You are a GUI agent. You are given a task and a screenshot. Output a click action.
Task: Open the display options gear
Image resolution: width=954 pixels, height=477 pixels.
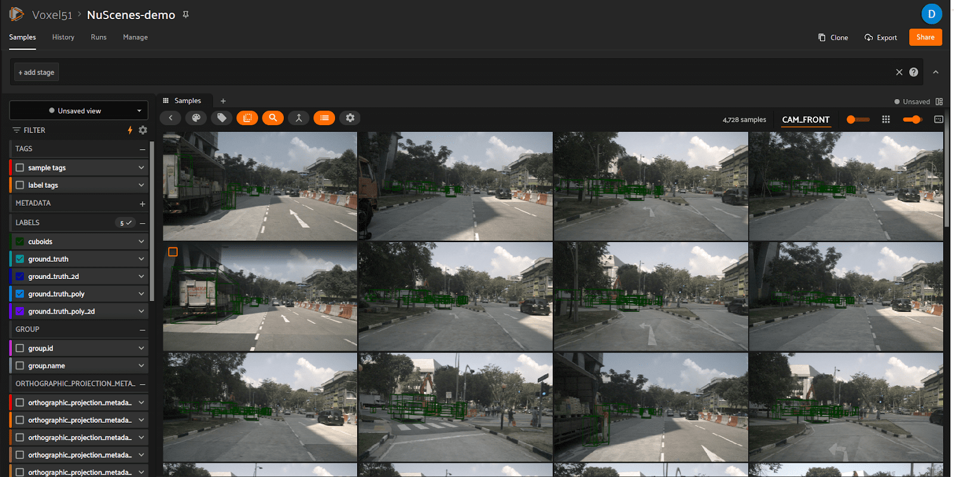pos(350,118)
